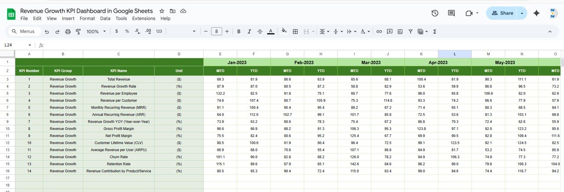Viewport: 564px width, 192px height.
Task: Format as currency with dollar icon
Action: pos(116,32)
